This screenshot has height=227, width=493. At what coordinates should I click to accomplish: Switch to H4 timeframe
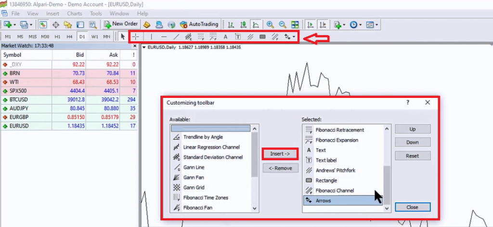[69, 36]
